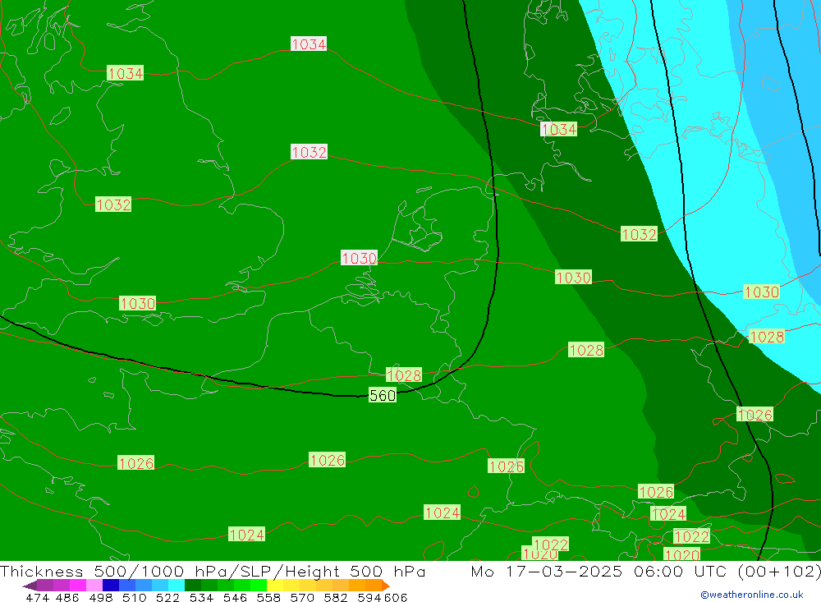
Task: Select the chart title 'Thickness 500/1000 hPa/SLP/Height 500 hPa'
Action: coord(213,571)
